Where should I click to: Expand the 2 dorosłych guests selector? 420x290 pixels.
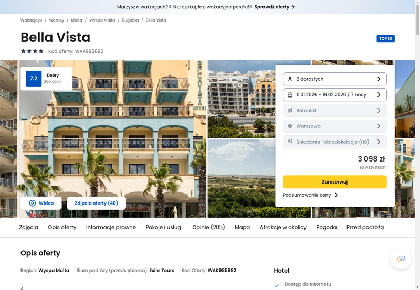(x=335, y=79)
